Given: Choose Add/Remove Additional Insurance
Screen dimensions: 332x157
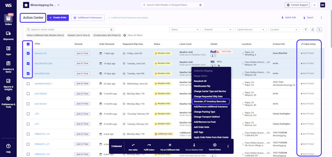Looking at the screenshot, I should click(x=211, y=107).
